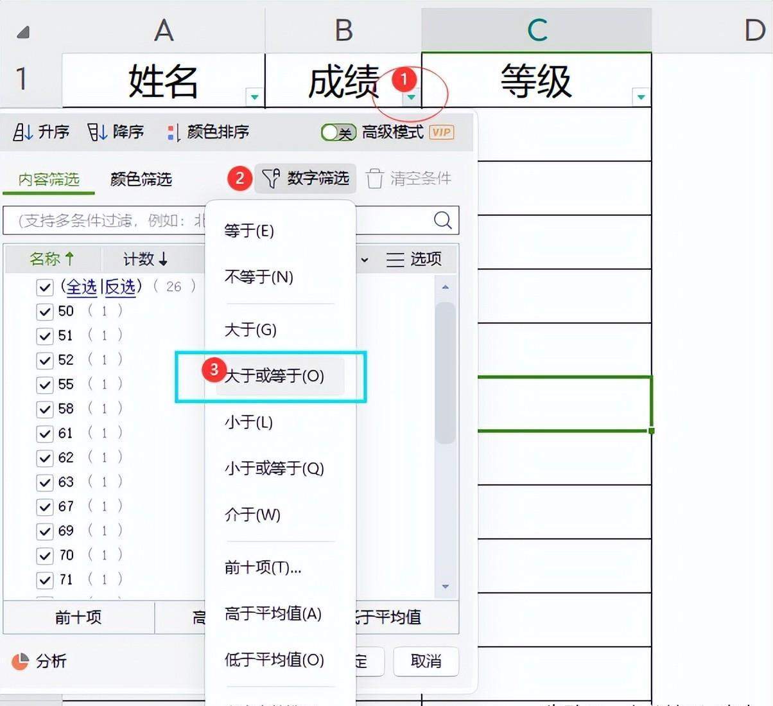Click the search magnifier icon
This screenshot has height=706, width=773.
pyautogui.click(x=443, y=220)
